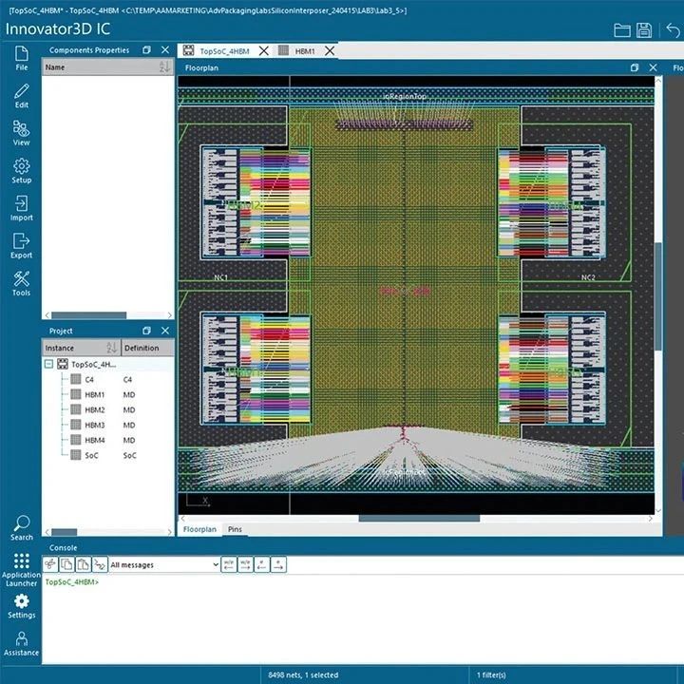Screen dimensions: 684x684
Task: Select the TopSoC_4H... root tree item
Action: [x=93, y=364]
